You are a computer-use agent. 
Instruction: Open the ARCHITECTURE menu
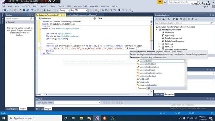(80, 6)
